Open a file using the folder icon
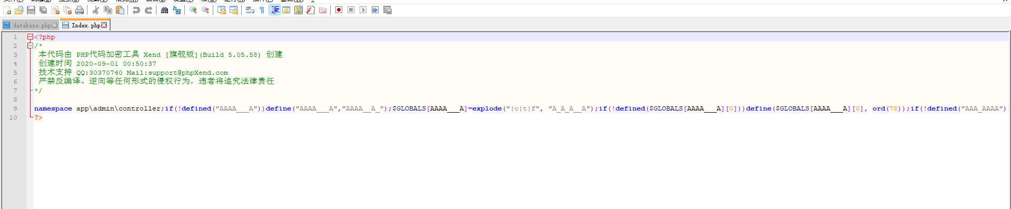 click(19, 10)
